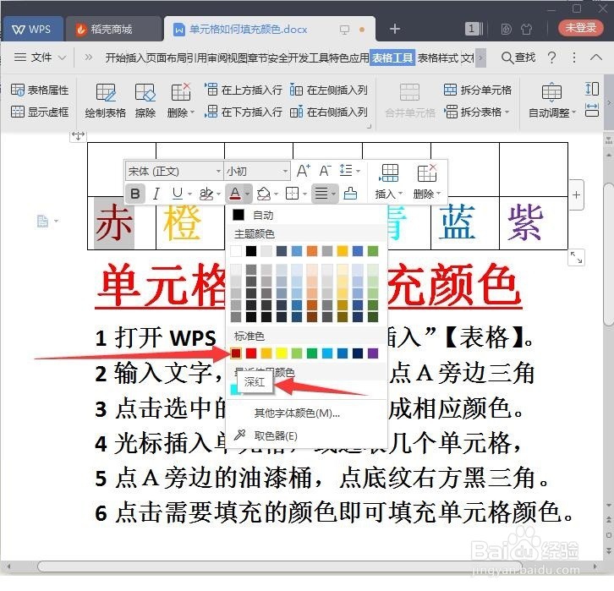The height and width of the screenshot is (591, 614).
Task: Pick the yellow standard color swatch
Action: coord(282,353)
